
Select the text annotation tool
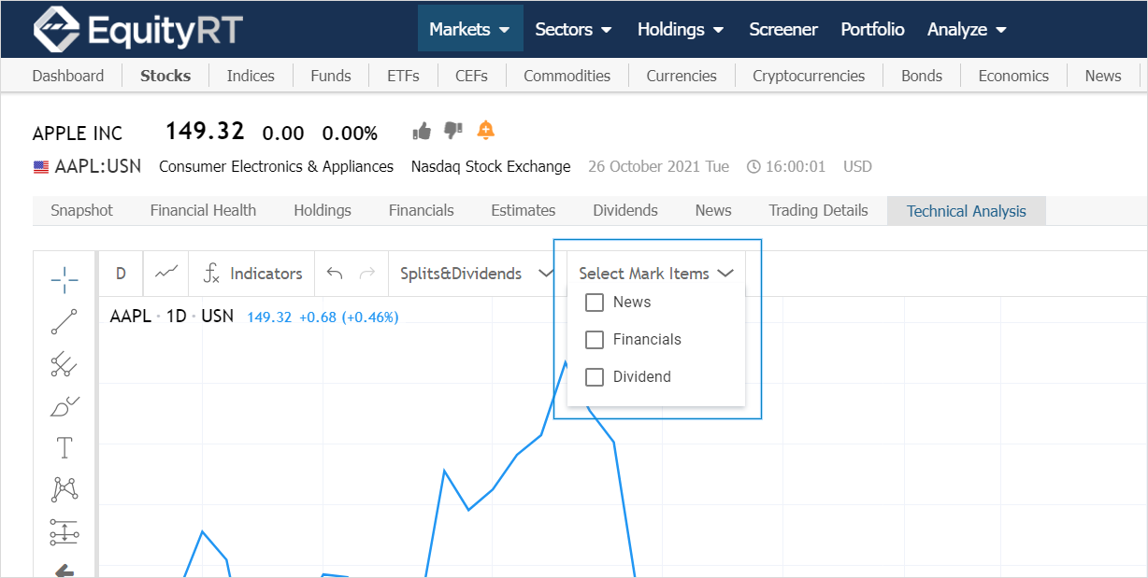coord(65,448)
